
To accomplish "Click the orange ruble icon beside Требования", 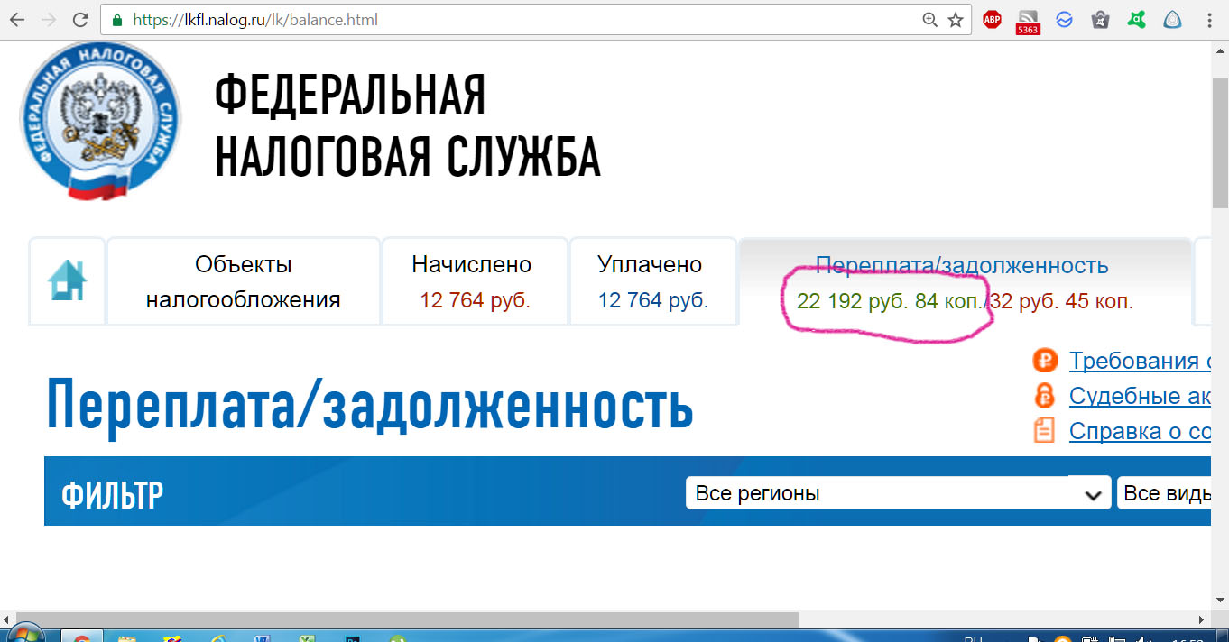I will point(1044,361).
